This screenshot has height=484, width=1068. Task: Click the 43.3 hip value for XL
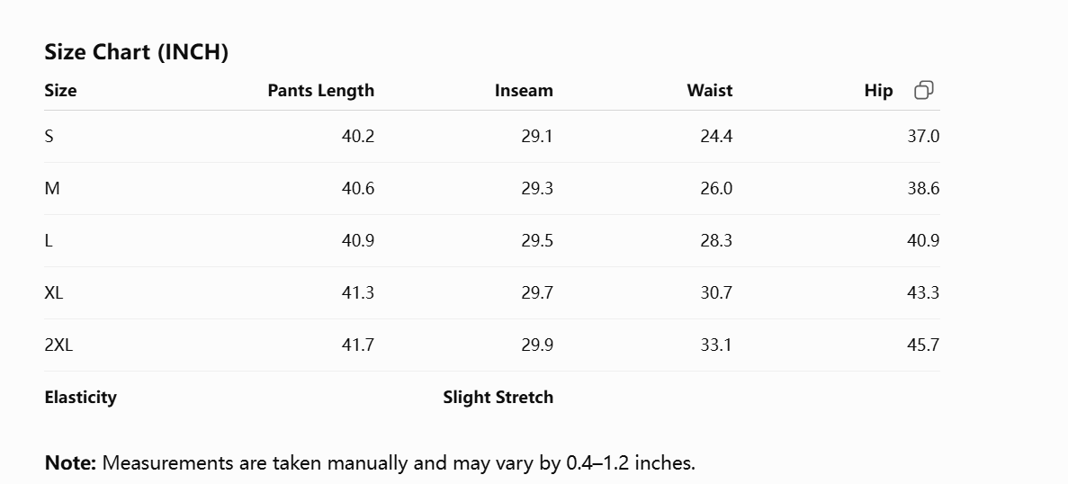pyautogui.click(x=923, y=292)
